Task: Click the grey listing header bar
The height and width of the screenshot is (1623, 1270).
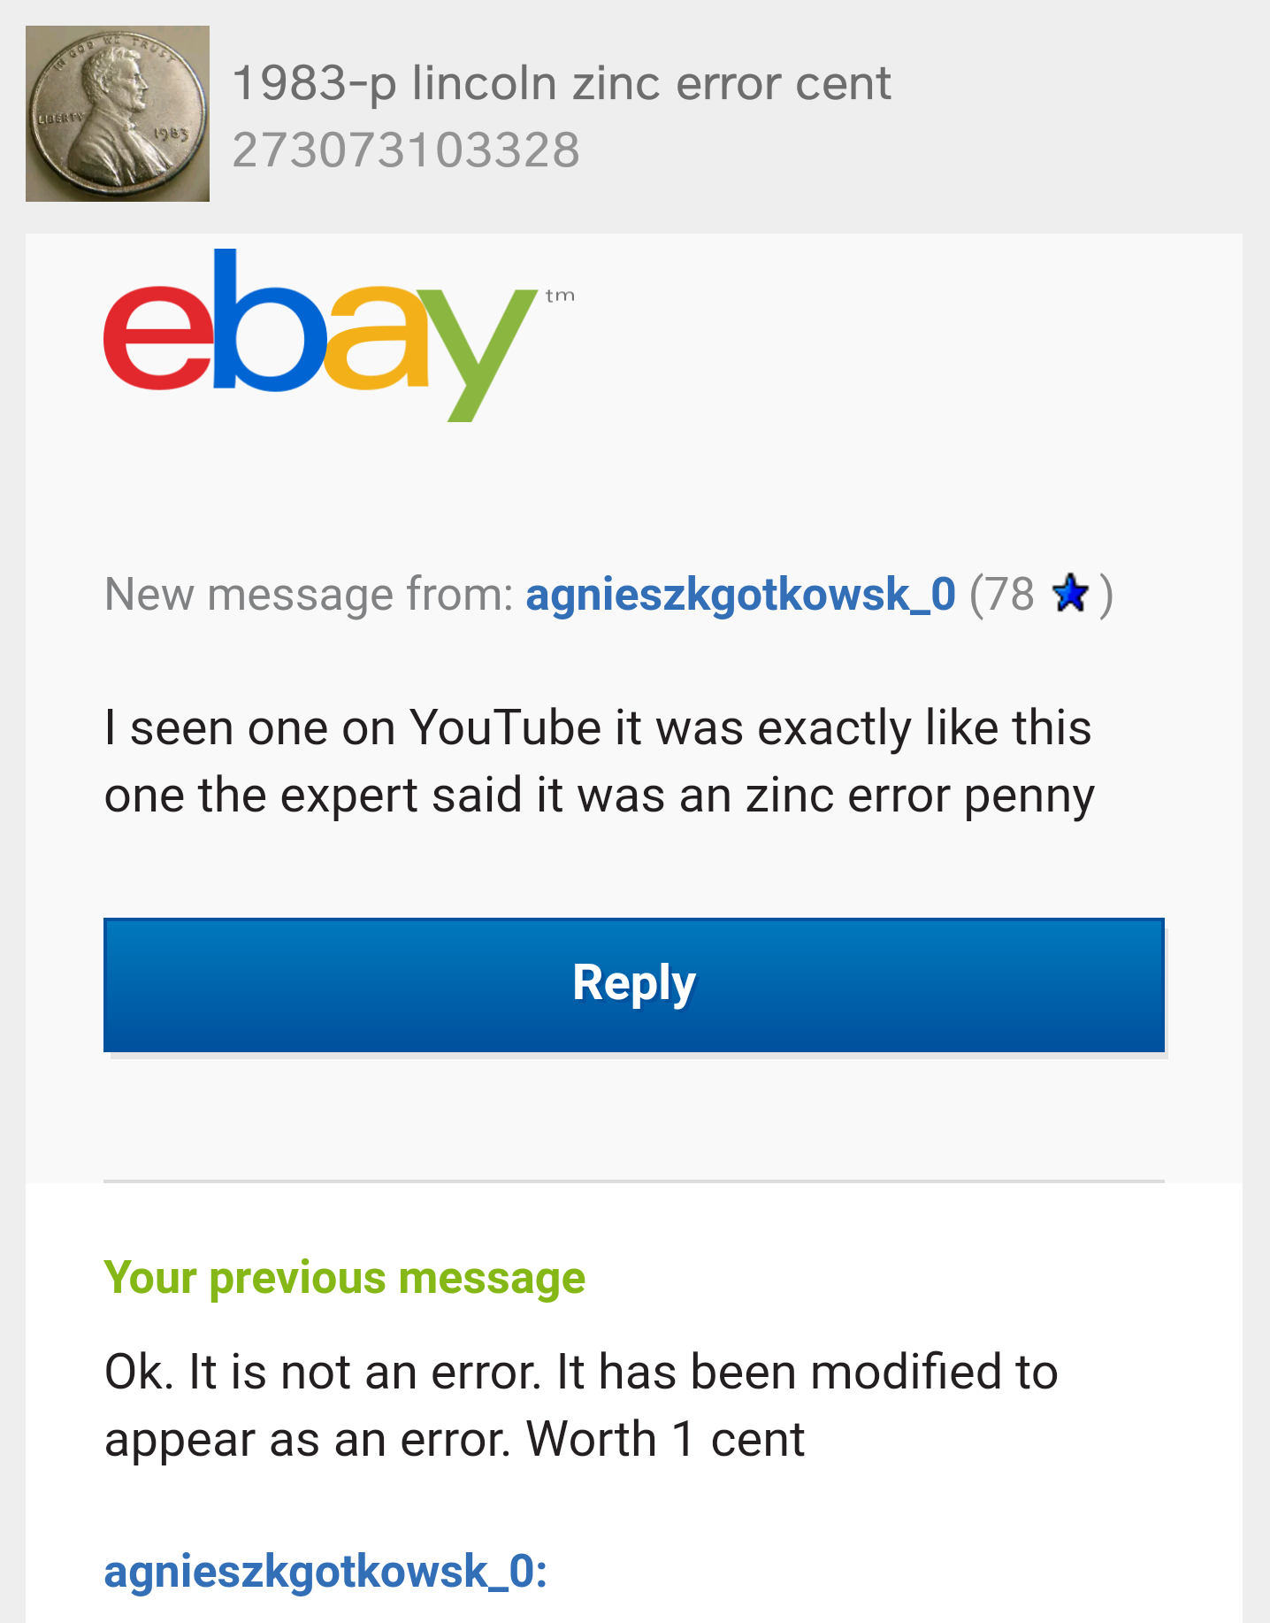Action: (x=634, y=115)
